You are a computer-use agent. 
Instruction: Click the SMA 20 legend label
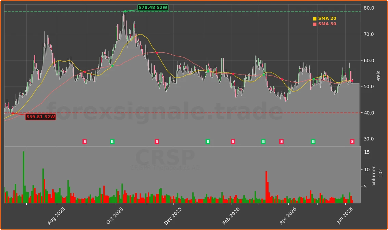pyautogui.click(x=327, y=18)
